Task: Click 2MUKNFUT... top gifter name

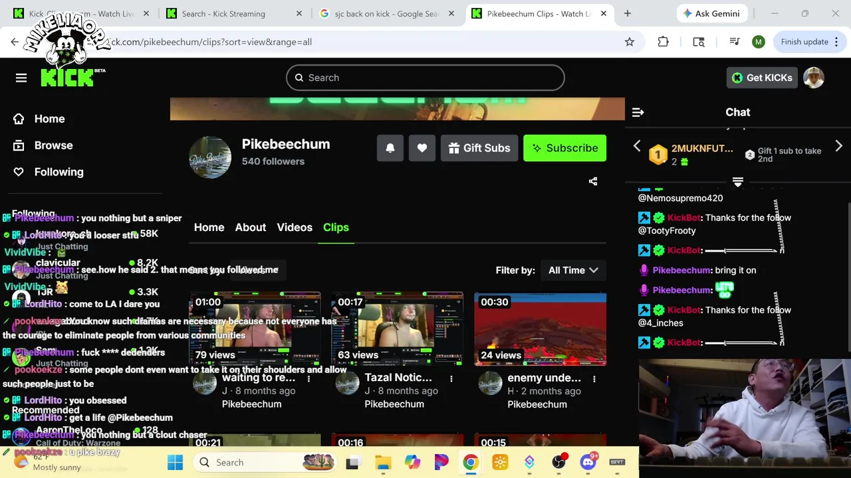Action: (x=702, y=149)
